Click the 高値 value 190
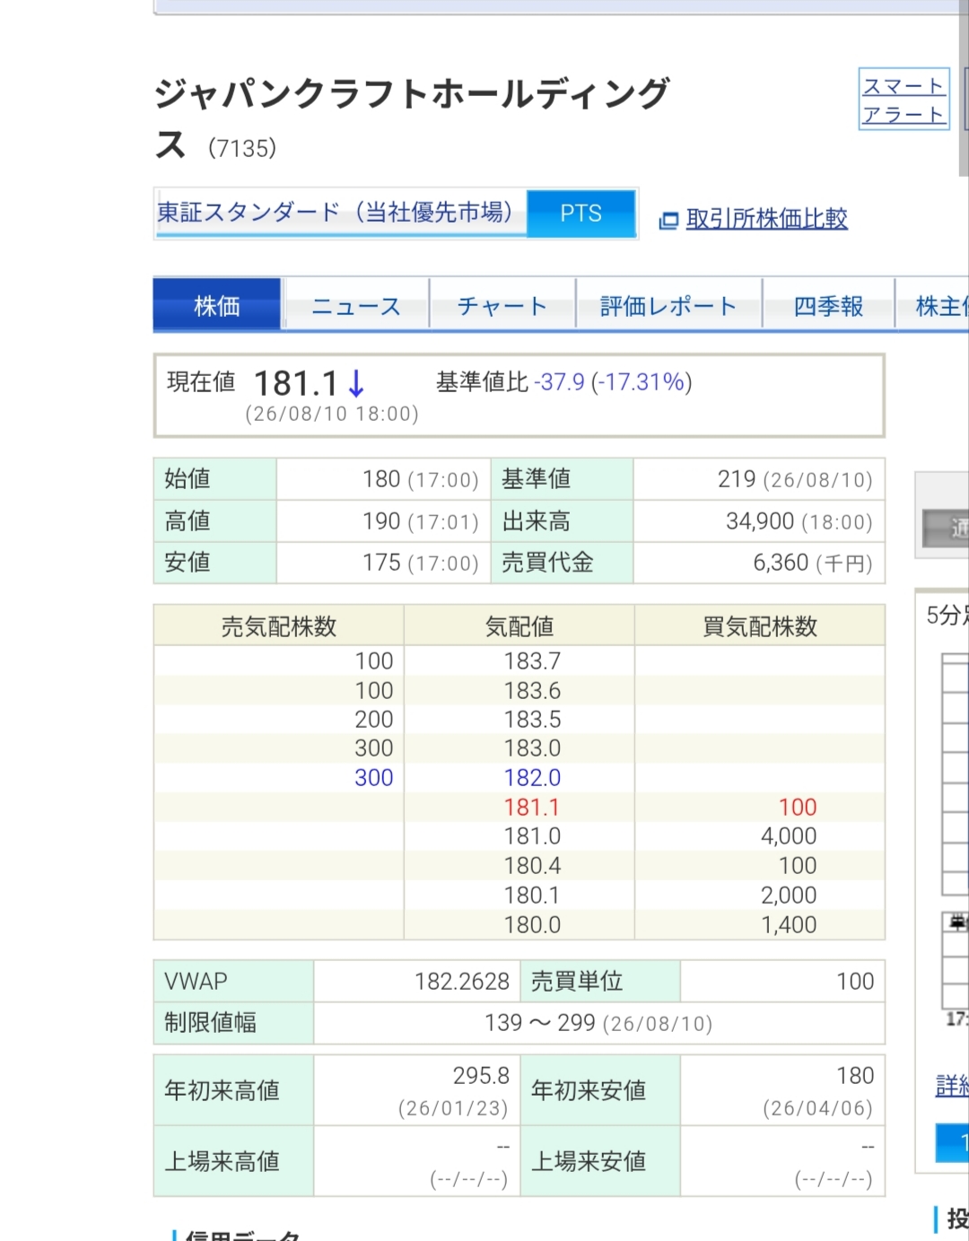The image size is (969, 1241). click(x=381, y=521)
